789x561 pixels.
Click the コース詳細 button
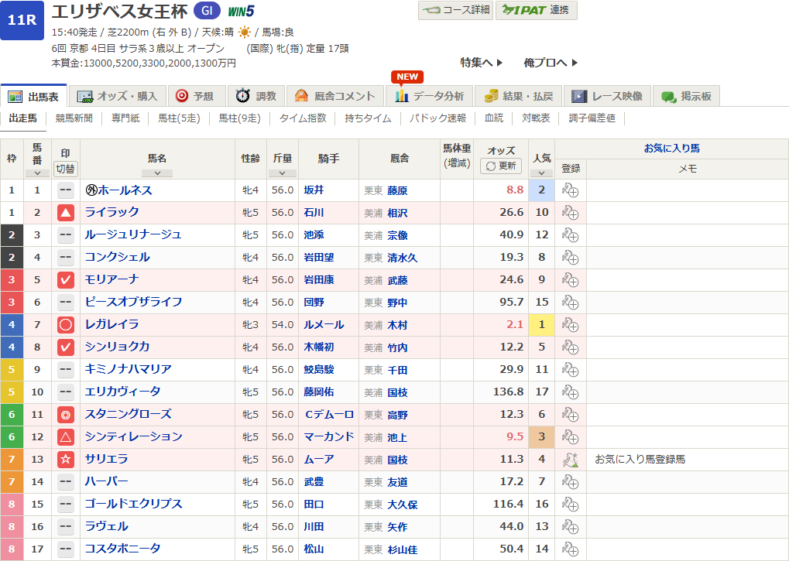(455, 10)
